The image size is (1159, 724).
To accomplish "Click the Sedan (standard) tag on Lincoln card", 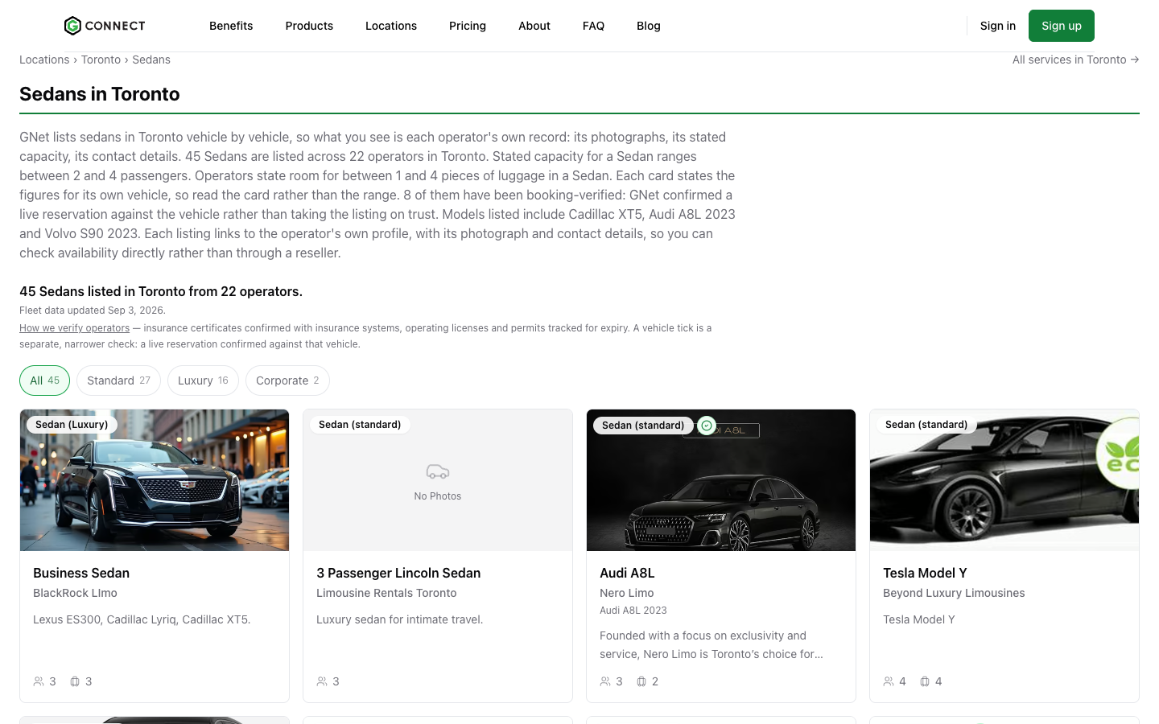I will 360,425.
